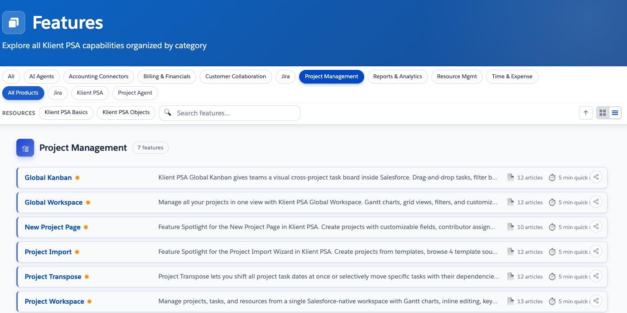This screenshot has height=313, width=627.
Task: Share the New Project Page feature
Action: [596, 227]
